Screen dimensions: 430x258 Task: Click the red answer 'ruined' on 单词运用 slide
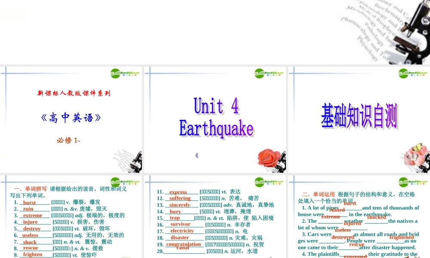click(x=337, y=210)
